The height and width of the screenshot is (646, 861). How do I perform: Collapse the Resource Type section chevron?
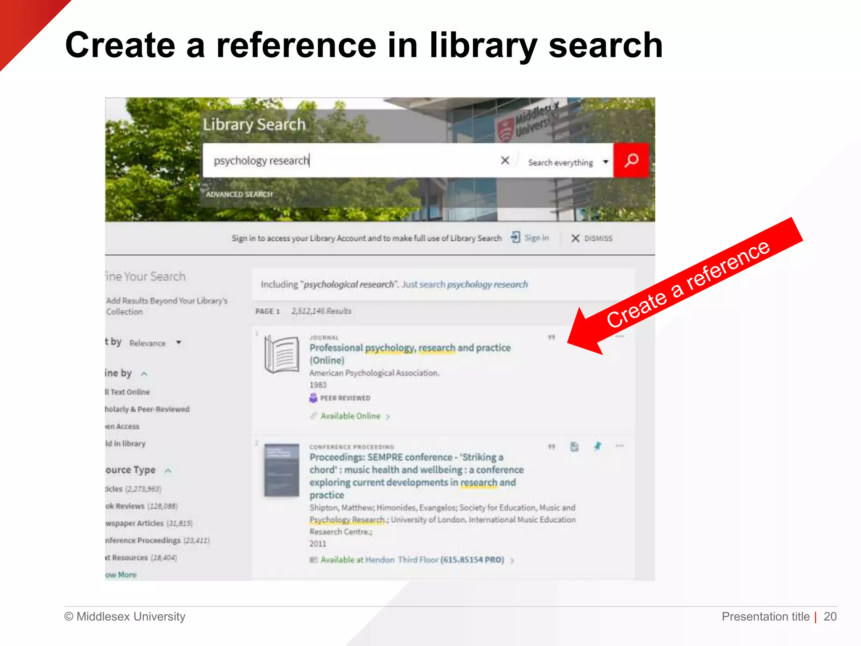(168, 470)
